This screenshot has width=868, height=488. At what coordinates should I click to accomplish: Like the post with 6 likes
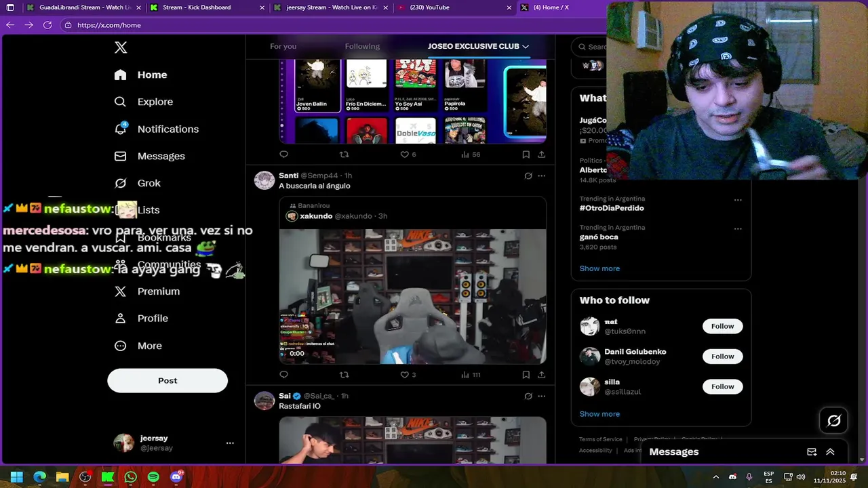(x=408, y=155)
